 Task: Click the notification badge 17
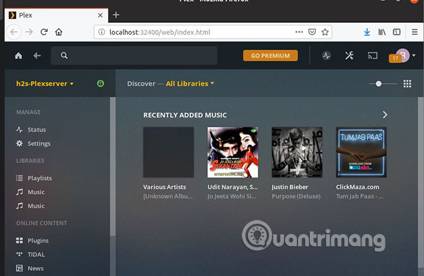[x=395, y=59]
